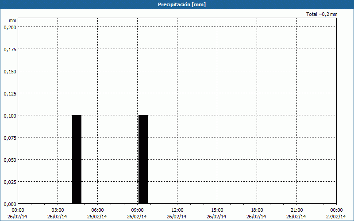354x221 pixels.
Task: Click the precipitation bar after 09:00
Action: click(143, 159)
